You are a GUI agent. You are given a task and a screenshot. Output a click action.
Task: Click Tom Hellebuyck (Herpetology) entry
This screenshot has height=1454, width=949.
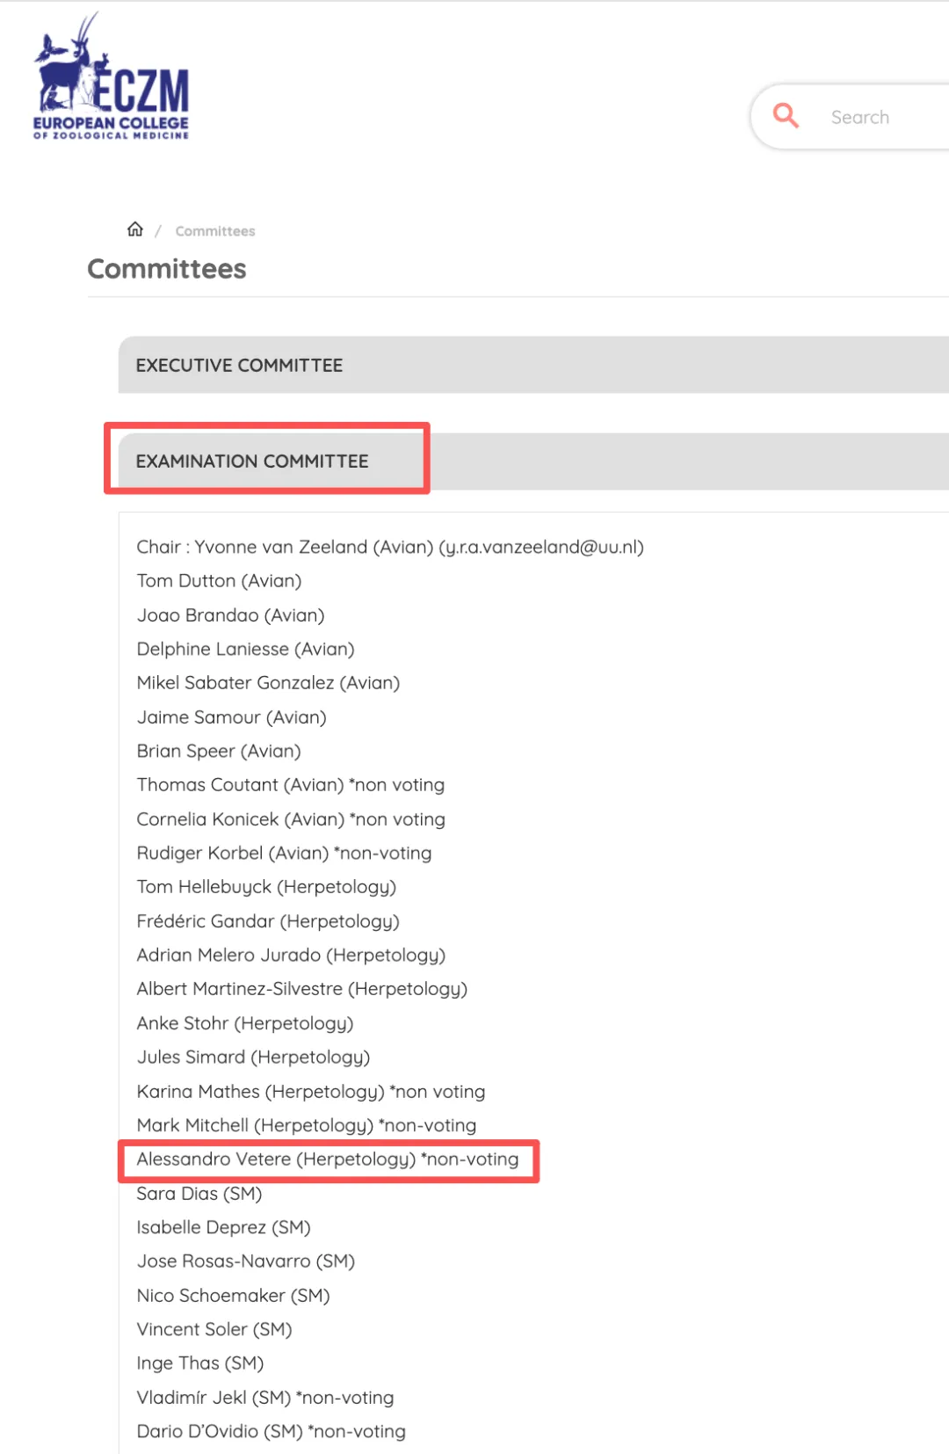click(x=266, y=887)
